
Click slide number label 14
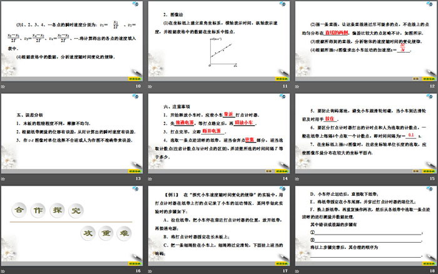click(285, 178)
